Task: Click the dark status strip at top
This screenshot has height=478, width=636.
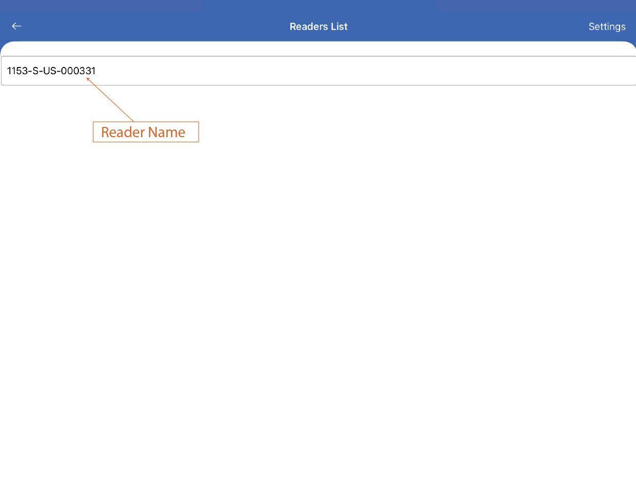Action: point(317,6)
